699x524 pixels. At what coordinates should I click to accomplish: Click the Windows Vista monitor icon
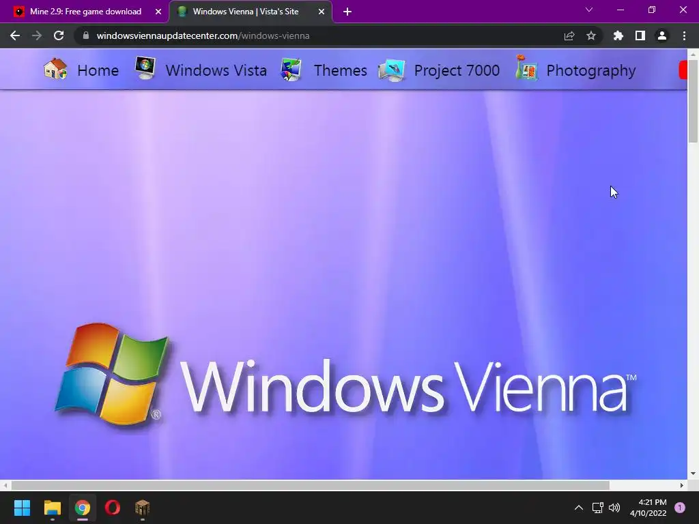tap(145, 68)
